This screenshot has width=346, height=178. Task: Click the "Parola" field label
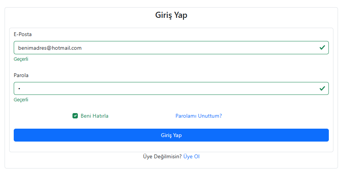(x=21, y=75)
